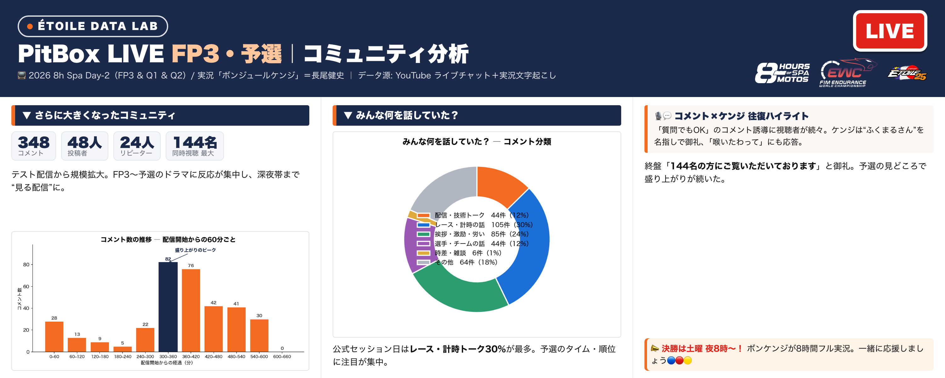Click the green legend swatch for 挨拶・激励・労い
The height and width of the screenshot is (378, 945).
(x=423, y=234)
